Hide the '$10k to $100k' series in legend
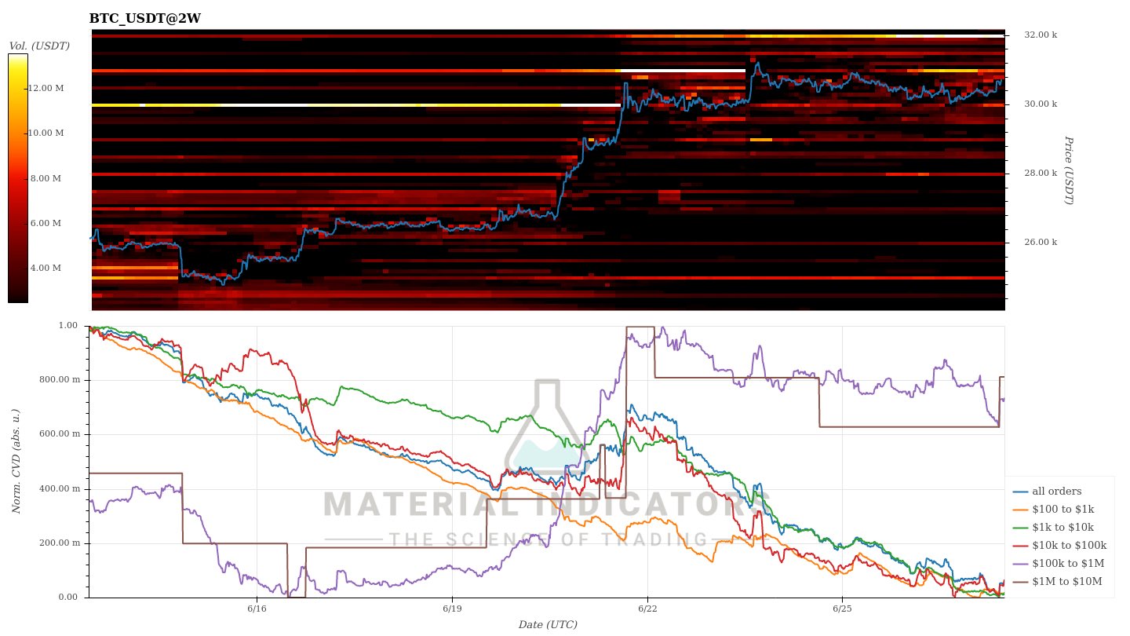1130x636 pixels. tap(1059, 546)
